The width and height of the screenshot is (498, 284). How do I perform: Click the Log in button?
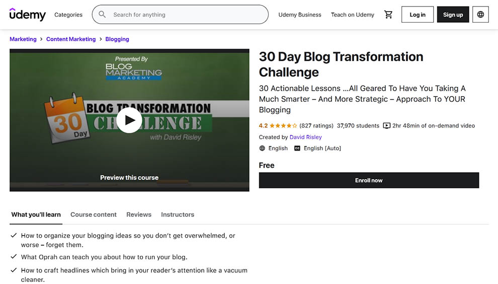(x=418, y=14)
